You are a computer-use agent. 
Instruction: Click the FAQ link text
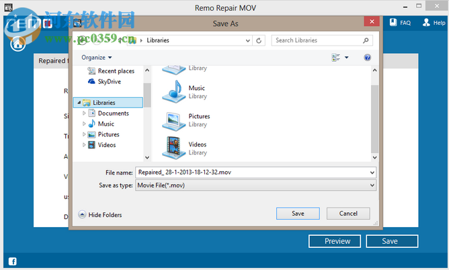point(405,23)
